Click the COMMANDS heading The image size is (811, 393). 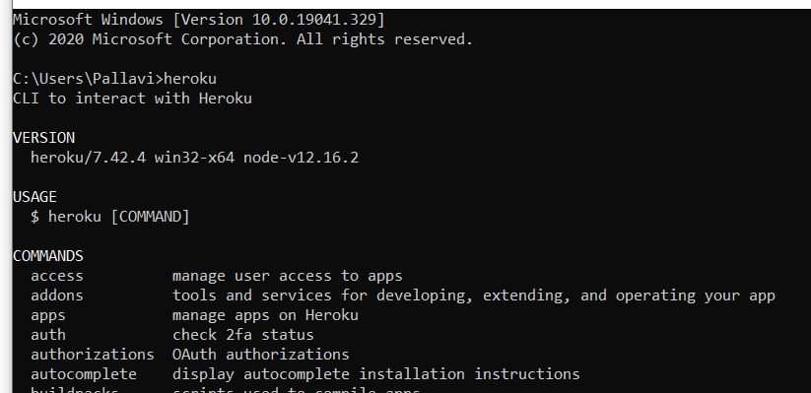coord(48,256)
